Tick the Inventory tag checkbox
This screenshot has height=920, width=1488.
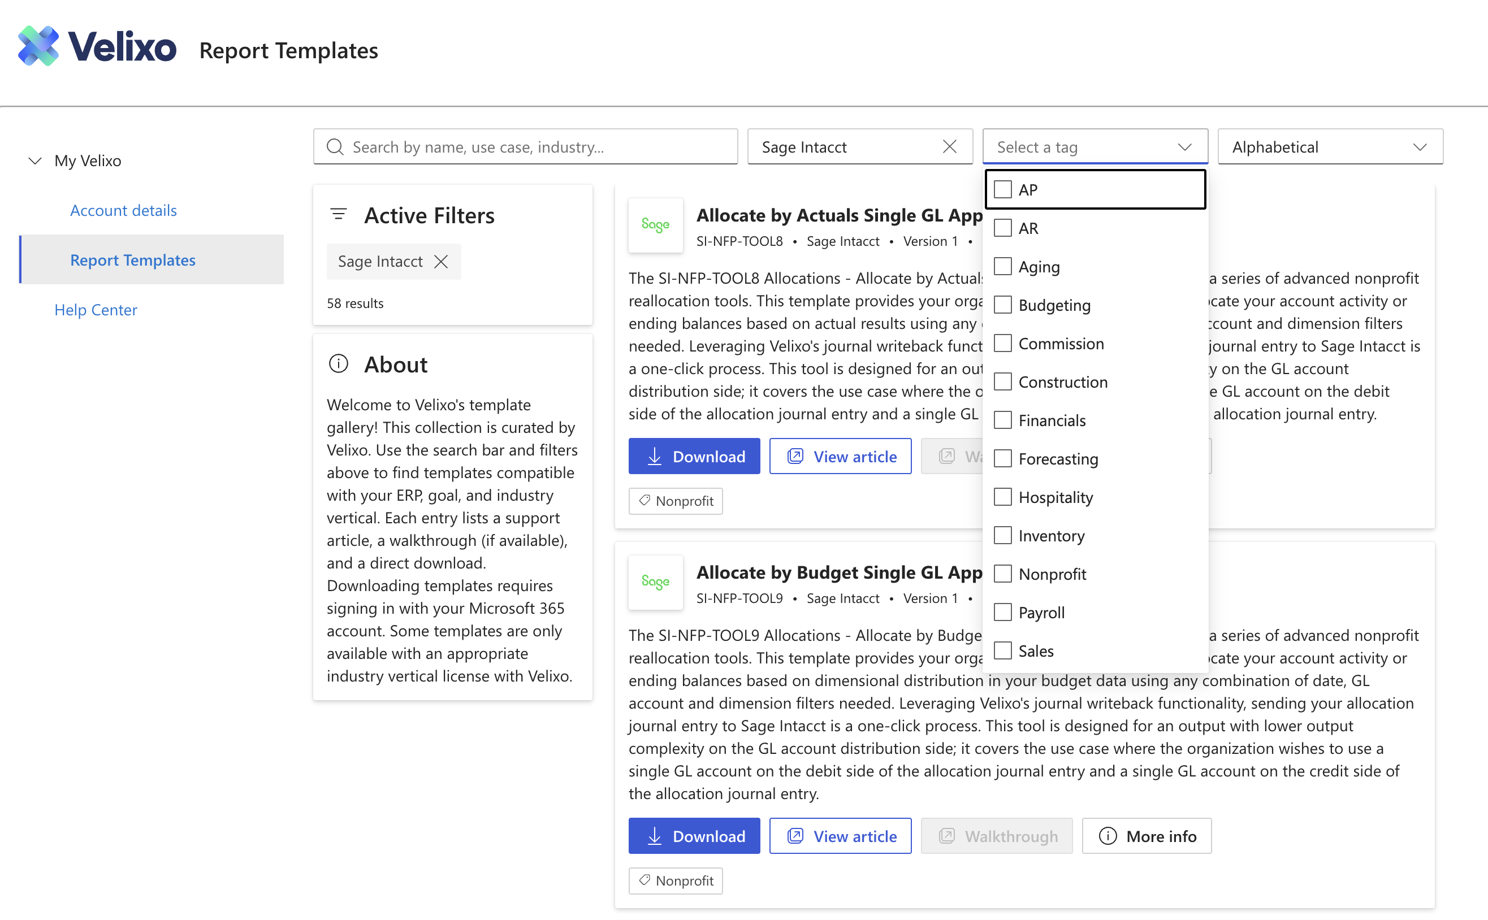1002,536
